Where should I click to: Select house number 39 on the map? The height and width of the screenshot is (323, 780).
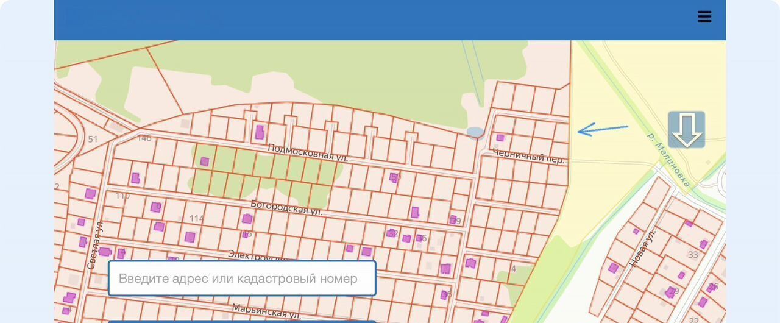coord(456,221)
